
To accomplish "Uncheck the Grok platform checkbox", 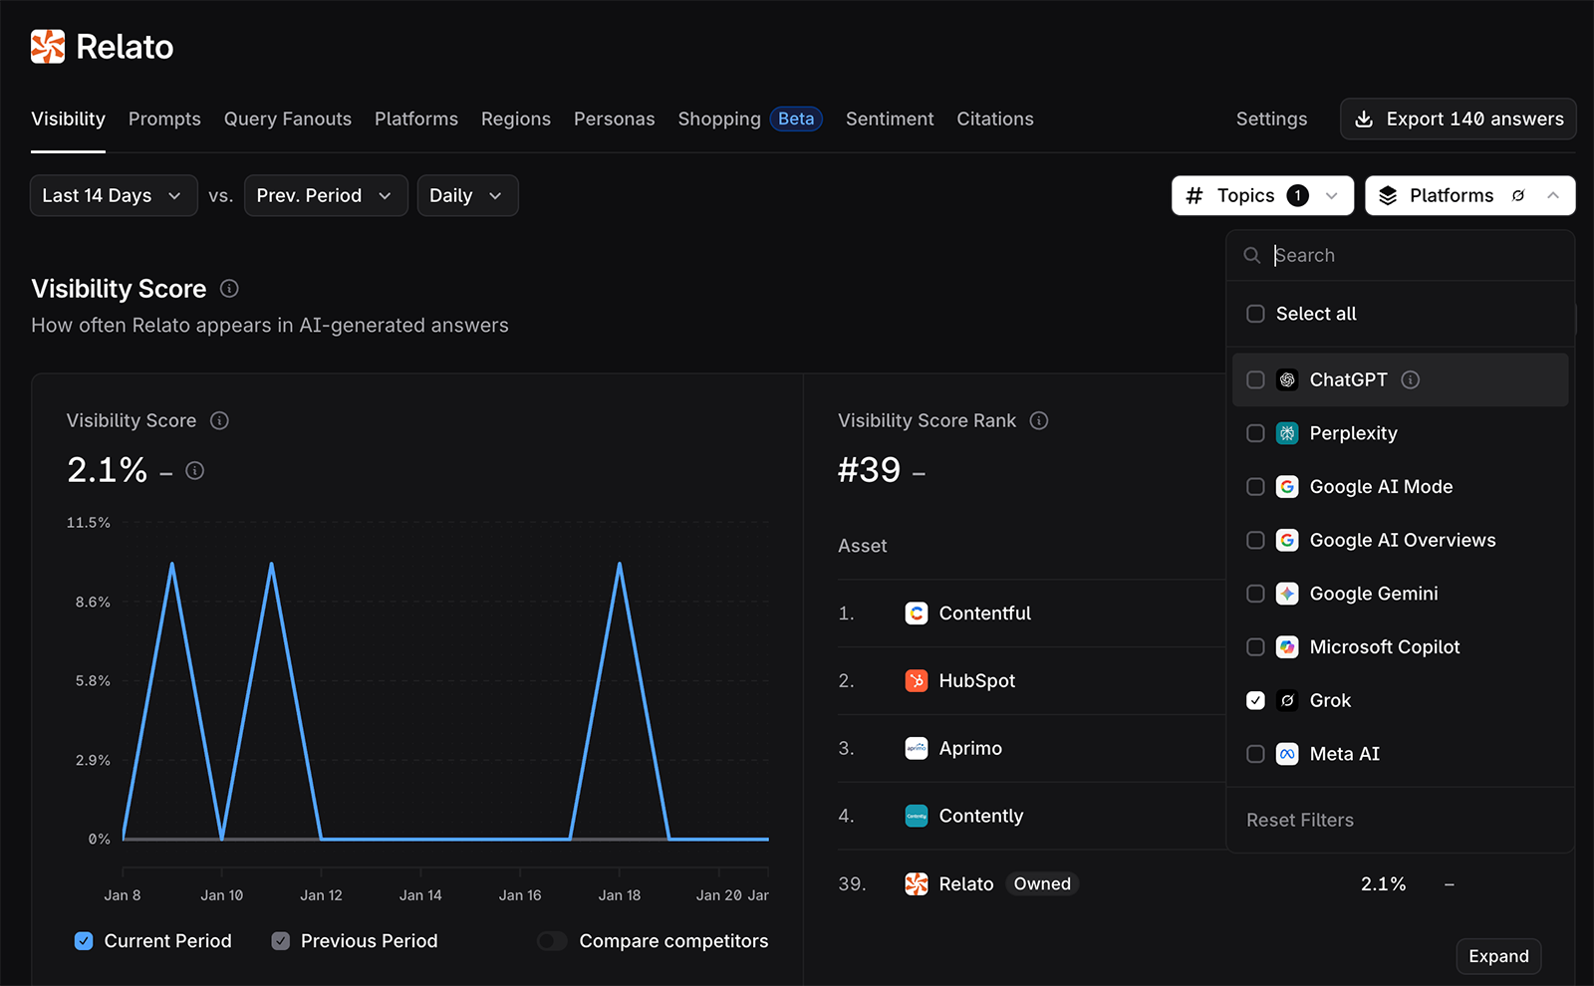I will pos(1255,700).
